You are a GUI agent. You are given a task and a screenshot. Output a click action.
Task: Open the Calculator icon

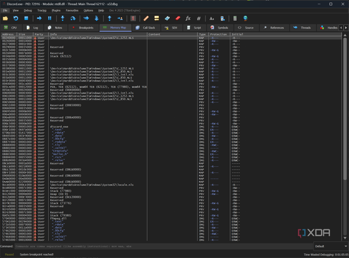click(235, 18)
